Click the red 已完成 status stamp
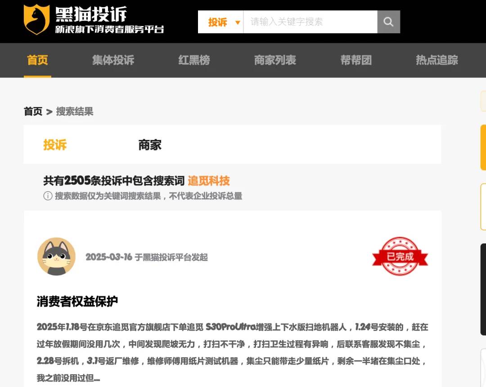 pos(400,256)
